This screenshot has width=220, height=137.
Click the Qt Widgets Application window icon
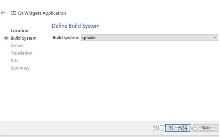point(13,13)
